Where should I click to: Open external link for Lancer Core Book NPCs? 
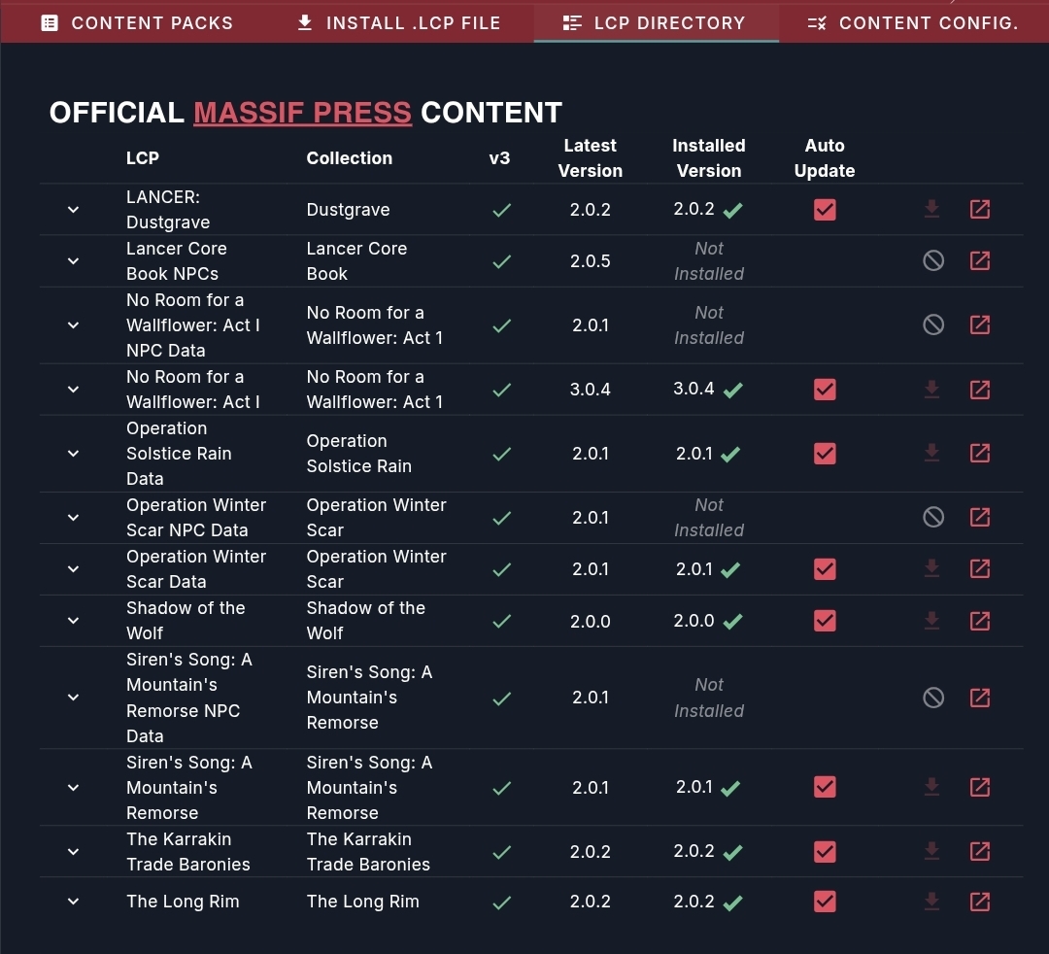pyautogui.click(x=979, y=261)
